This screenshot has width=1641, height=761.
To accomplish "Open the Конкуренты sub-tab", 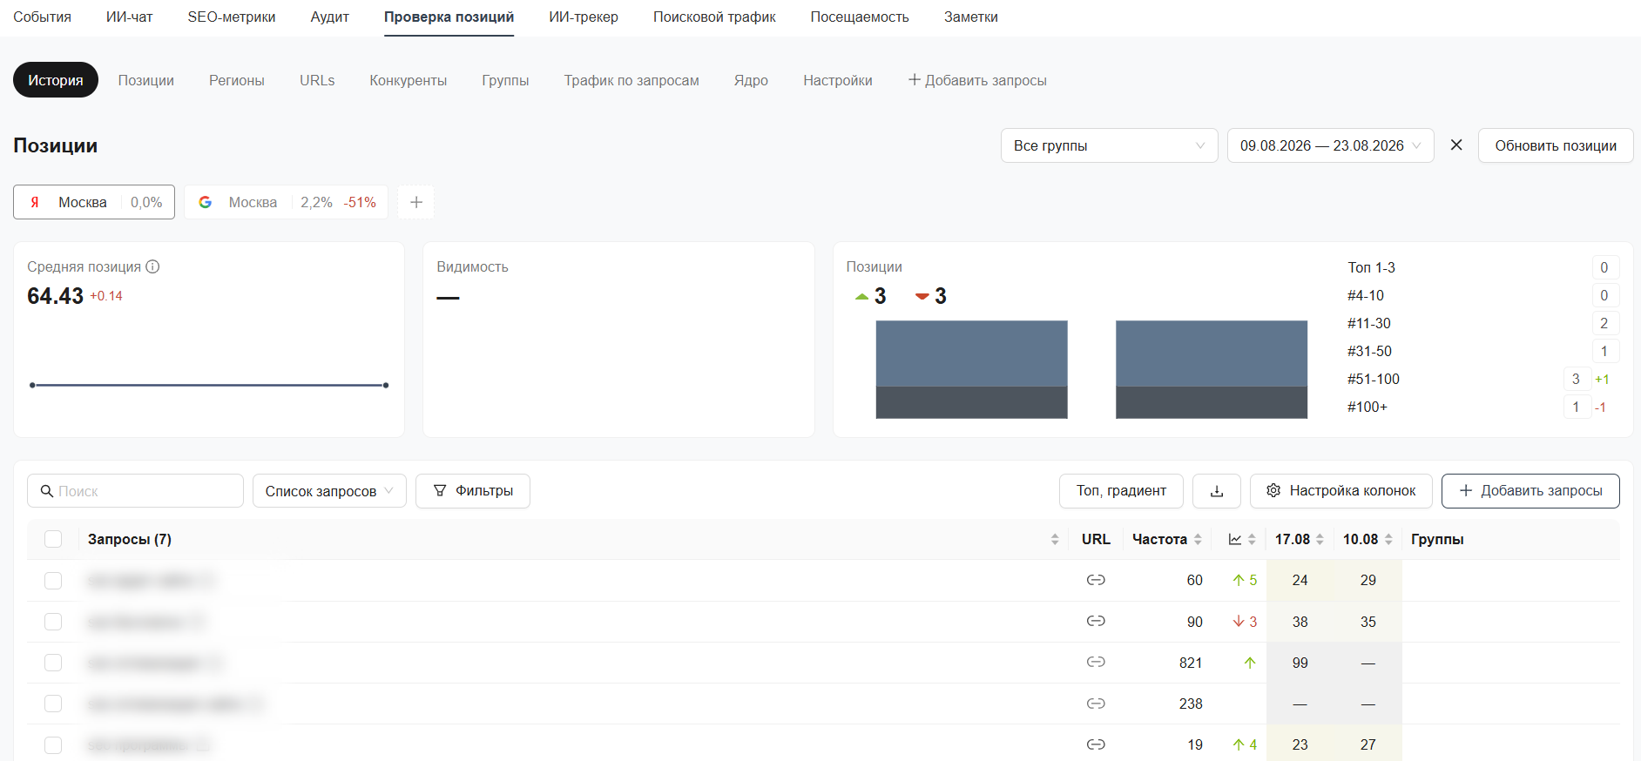I will click(408, 80).
